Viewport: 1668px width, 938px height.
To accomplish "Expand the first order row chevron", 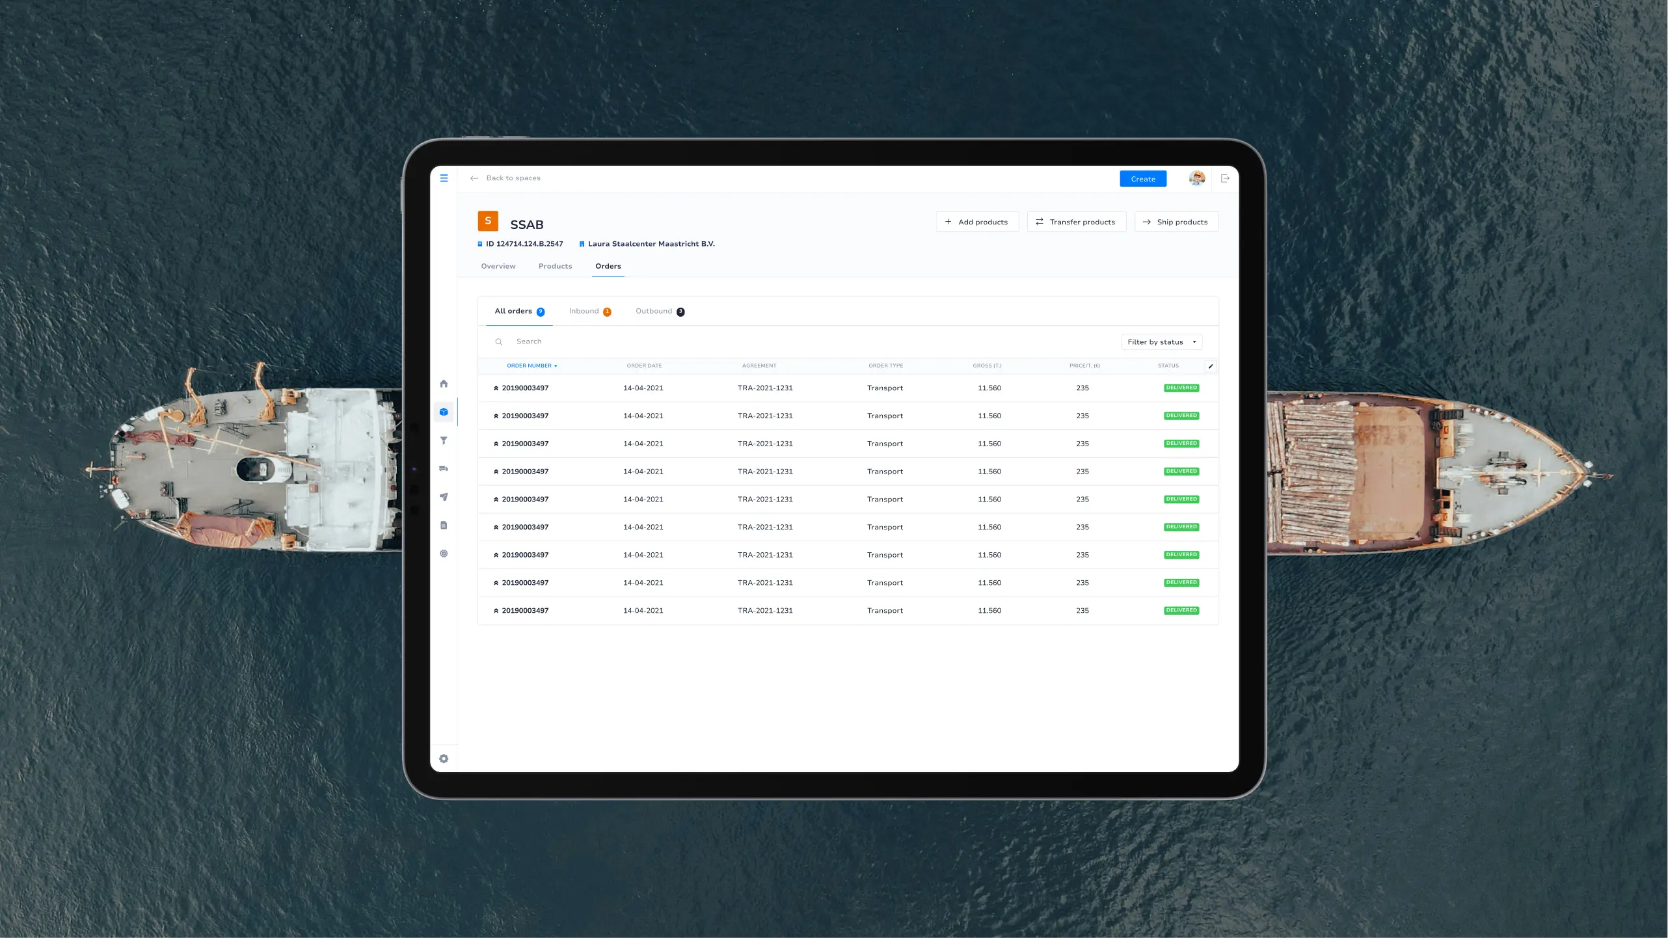I will click(496, 388).
